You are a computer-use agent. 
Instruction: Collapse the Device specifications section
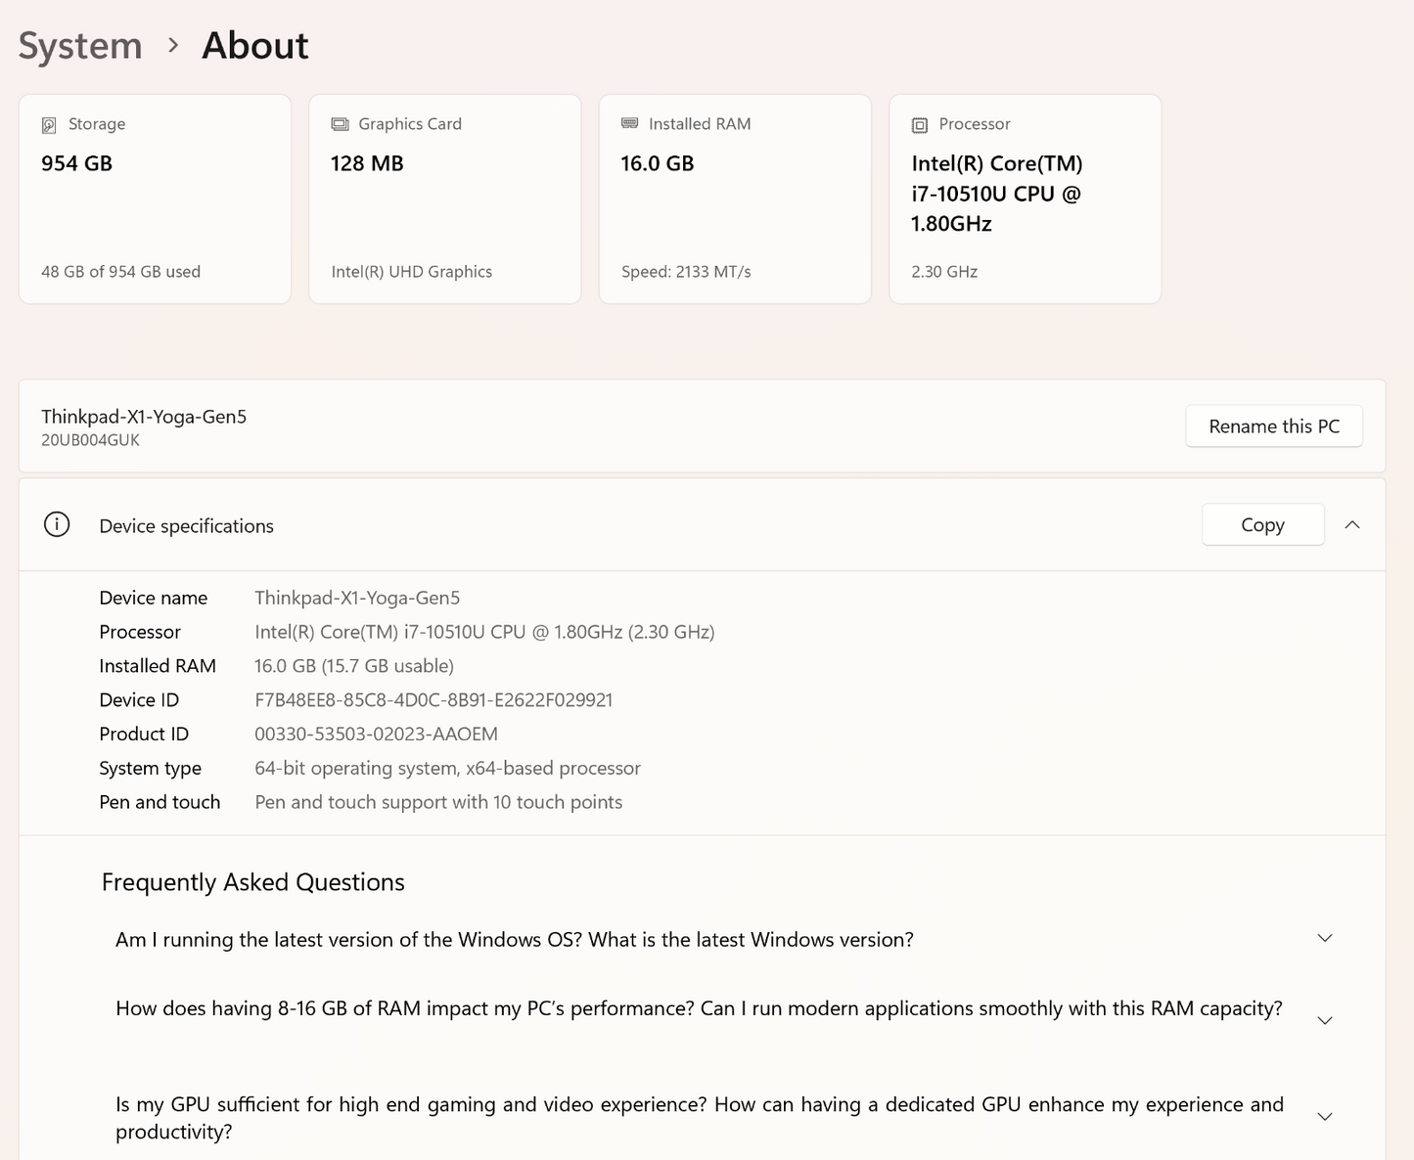coord(1352,525)
